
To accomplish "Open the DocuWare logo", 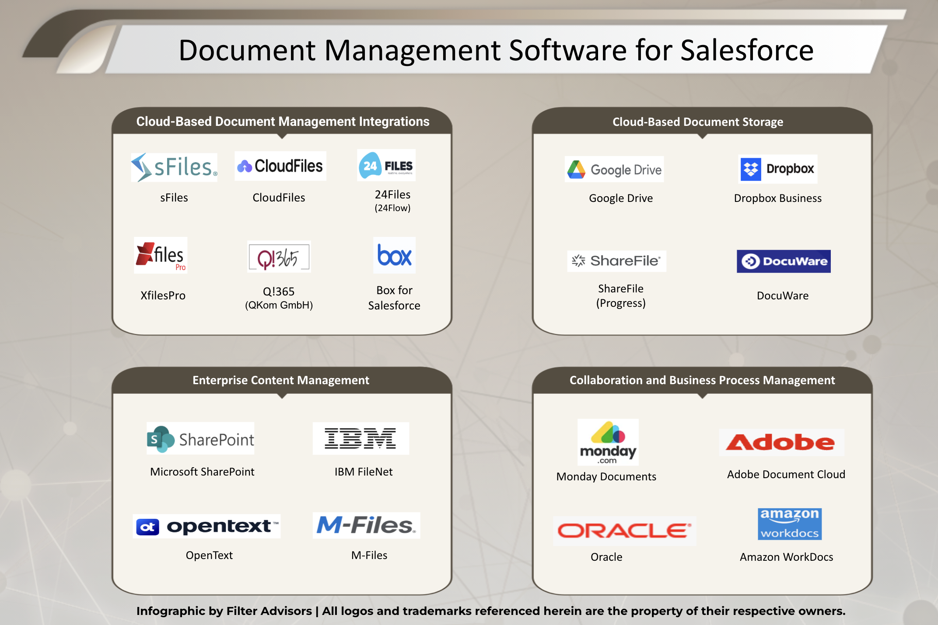I will (783, 261).
